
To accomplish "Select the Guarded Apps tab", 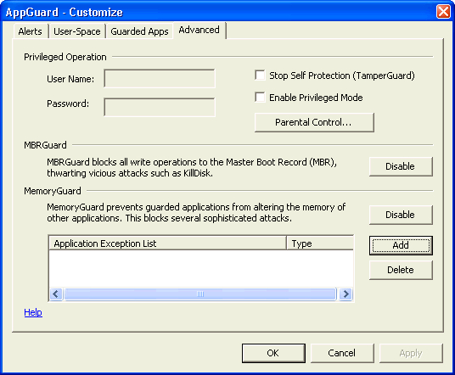I will (x=139, y=31).
